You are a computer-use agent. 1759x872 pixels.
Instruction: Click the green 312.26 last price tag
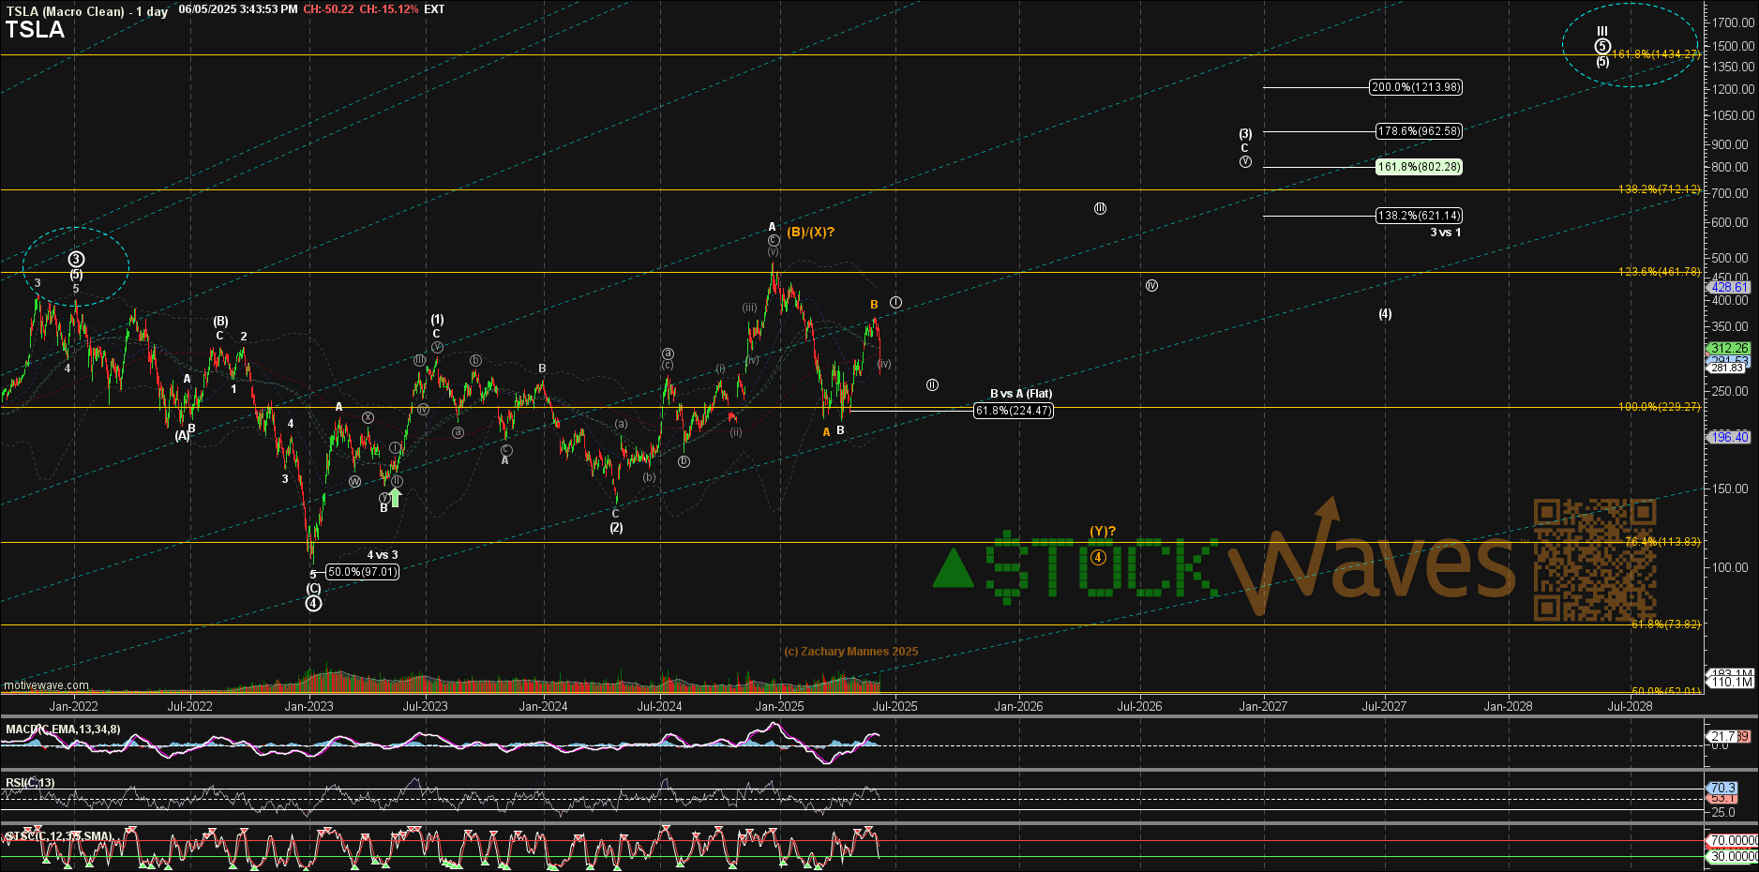point(1729,348)
